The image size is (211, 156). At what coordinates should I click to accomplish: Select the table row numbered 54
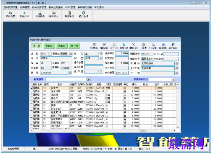pos(104,126)
